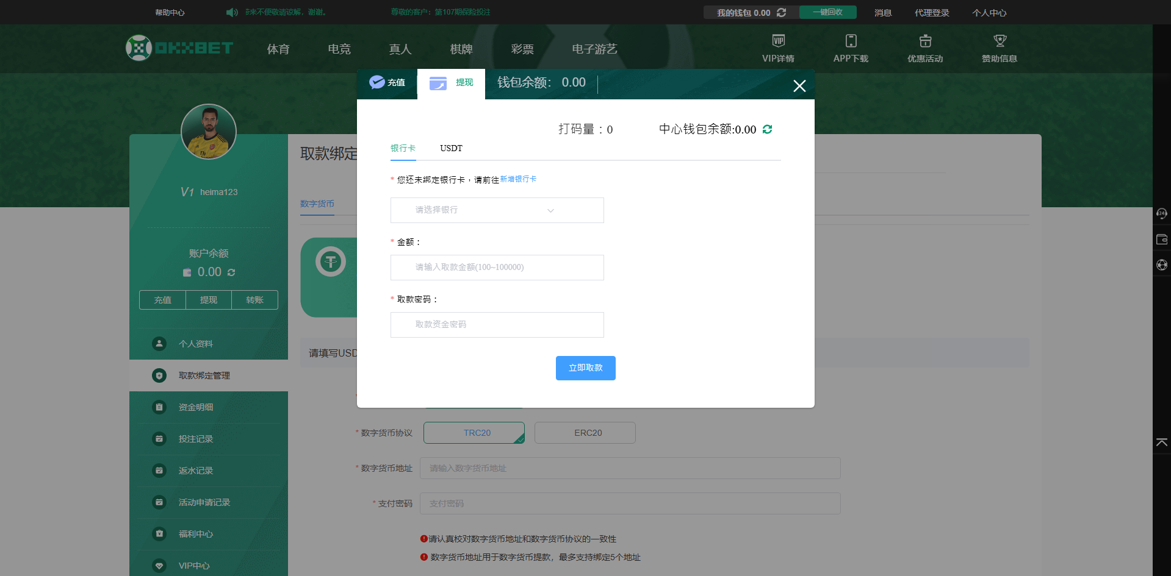Open the 电竞 menu

[x=339, y=49]
